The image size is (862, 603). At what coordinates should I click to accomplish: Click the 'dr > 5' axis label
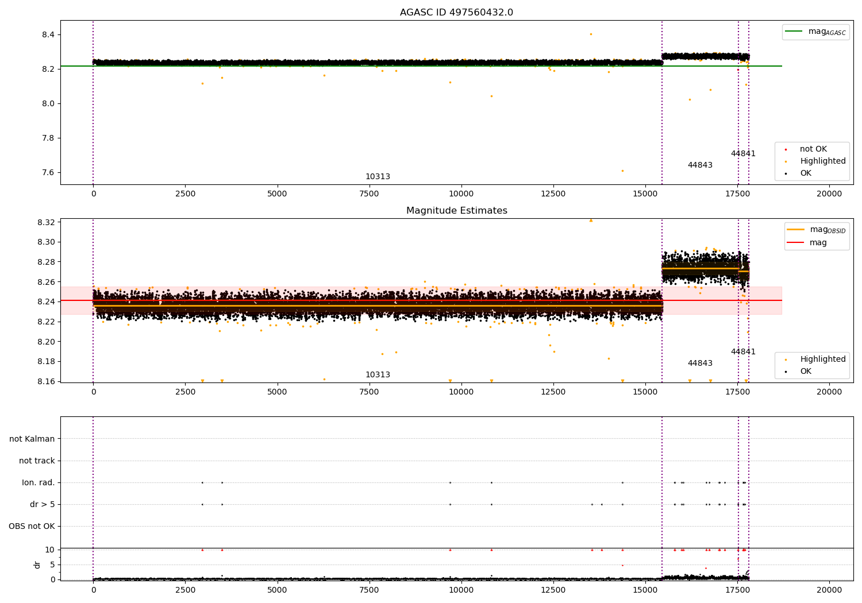point(43,505)
